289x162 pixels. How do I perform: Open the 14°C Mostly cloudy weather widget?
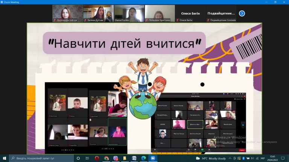tap(211, 158)
